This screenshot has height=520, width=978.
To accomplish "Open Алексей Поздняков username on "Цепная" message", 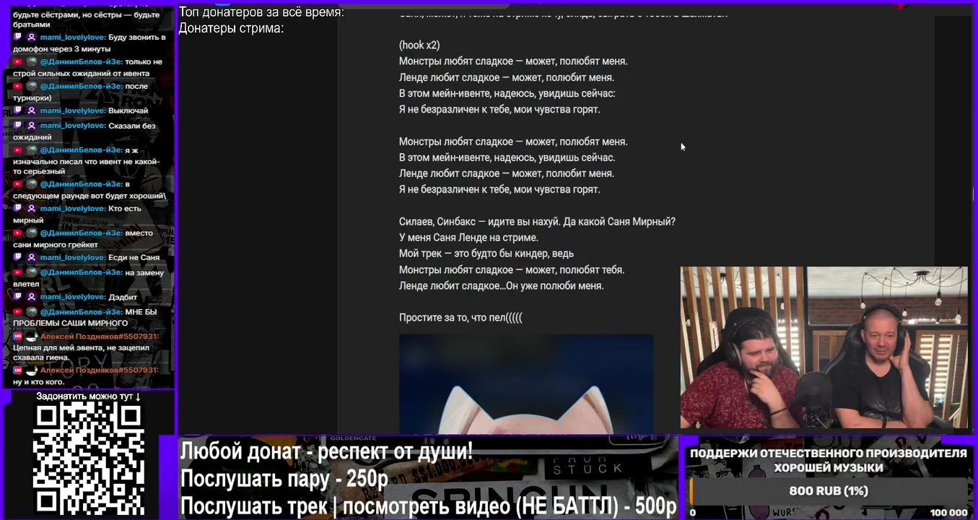I will point(99,337).
